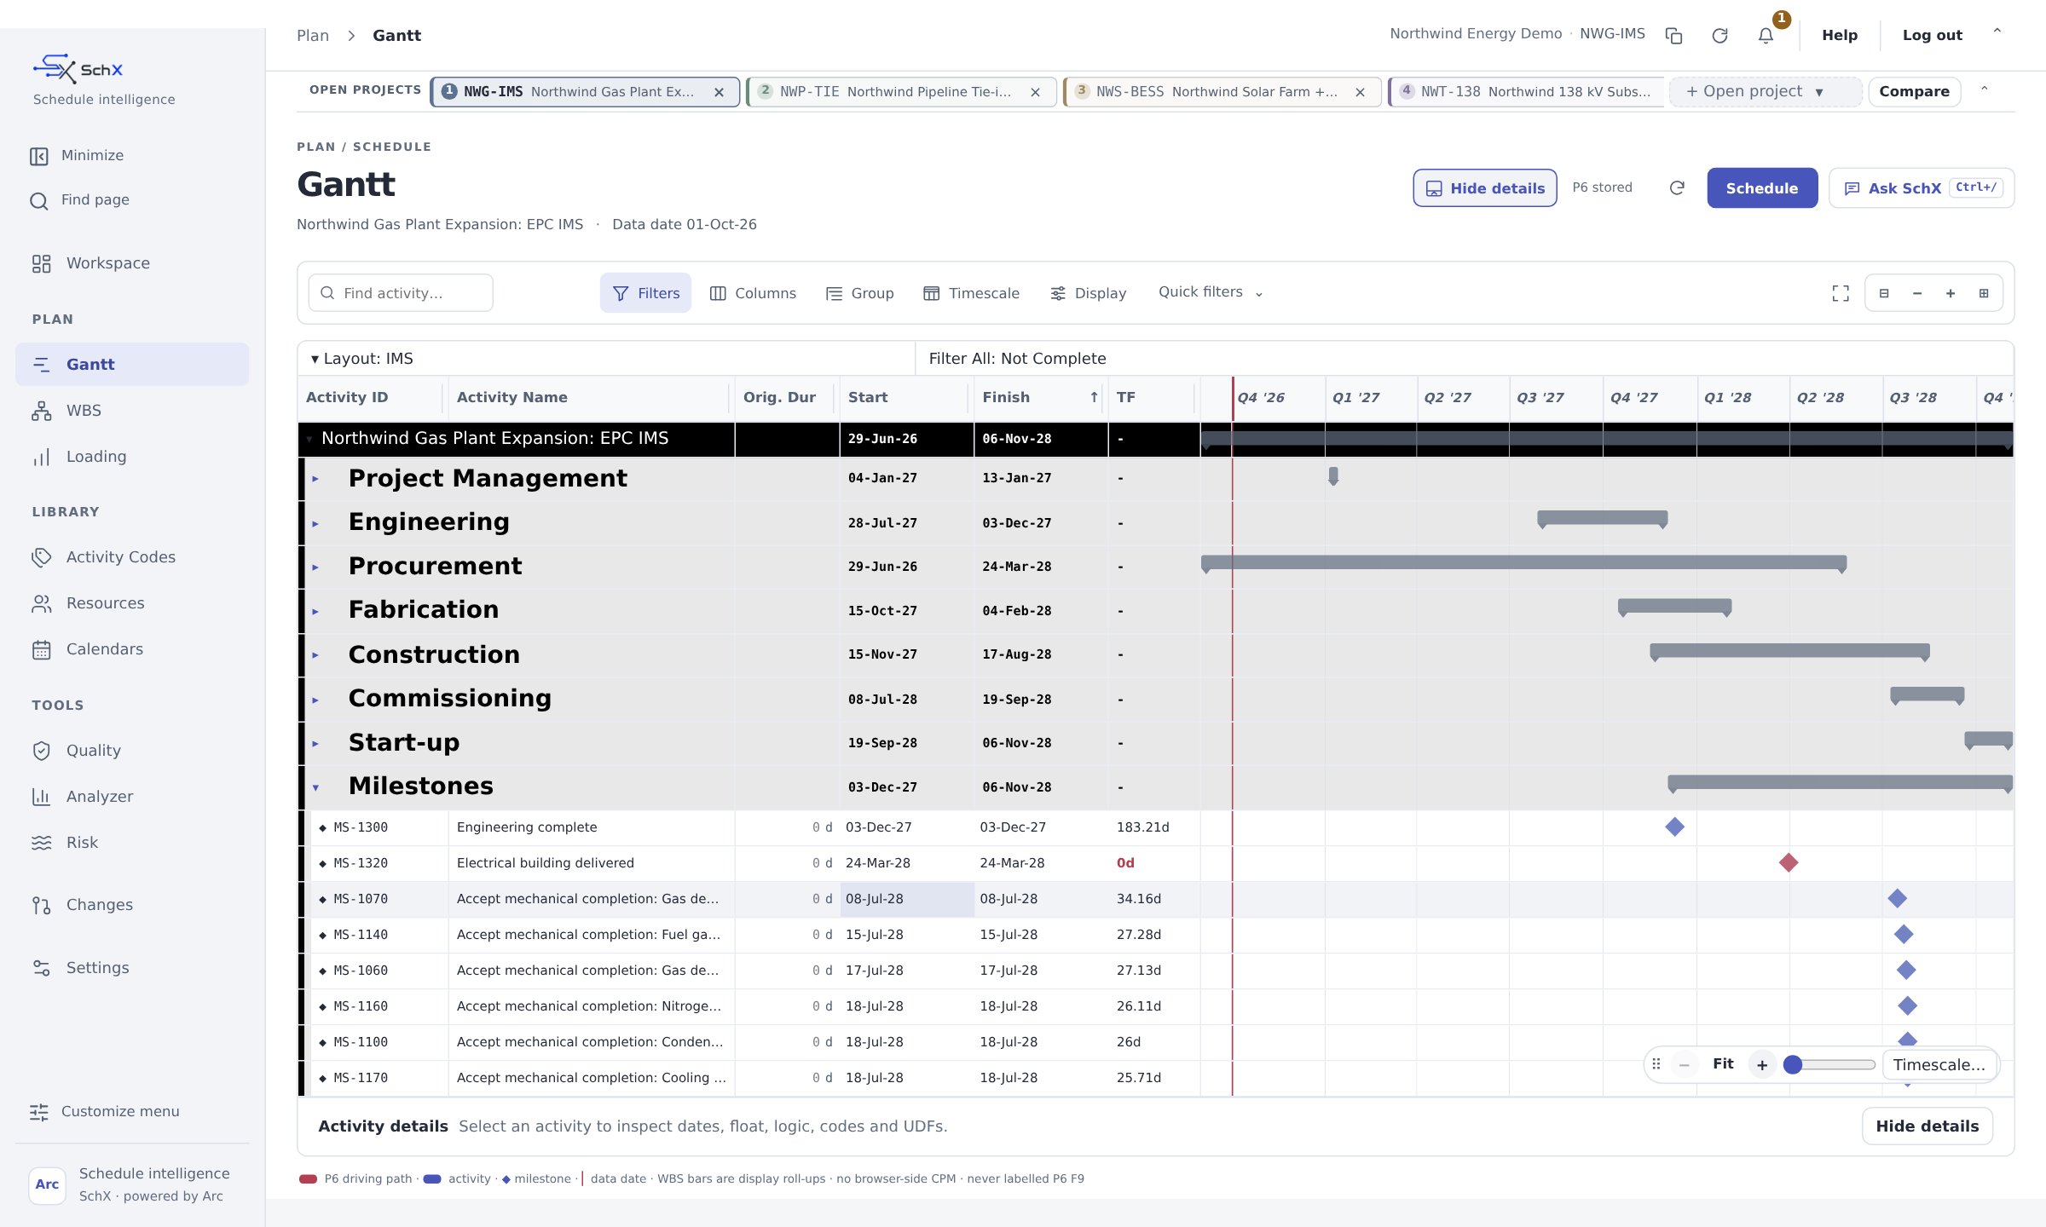Screen dimensions: 2046x1227
Task: Close the NWG-IMS project tab
Action: pyautogui.click(x=720, y=92)
